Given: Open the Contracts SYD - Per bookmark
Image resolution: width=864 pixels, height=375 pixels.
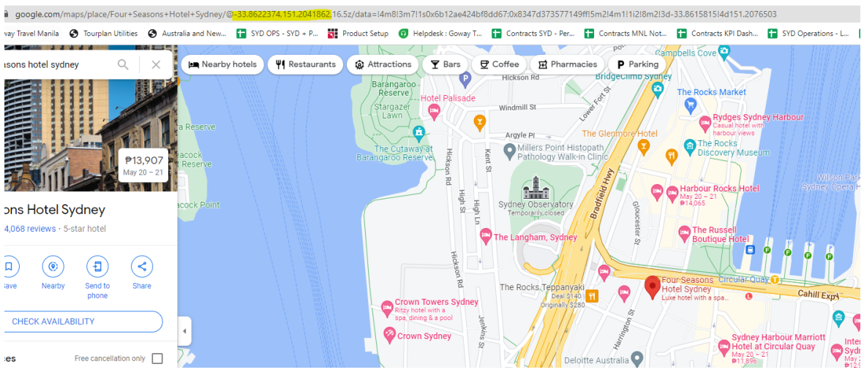Looking at the screenshot, I should click(533, 34).
